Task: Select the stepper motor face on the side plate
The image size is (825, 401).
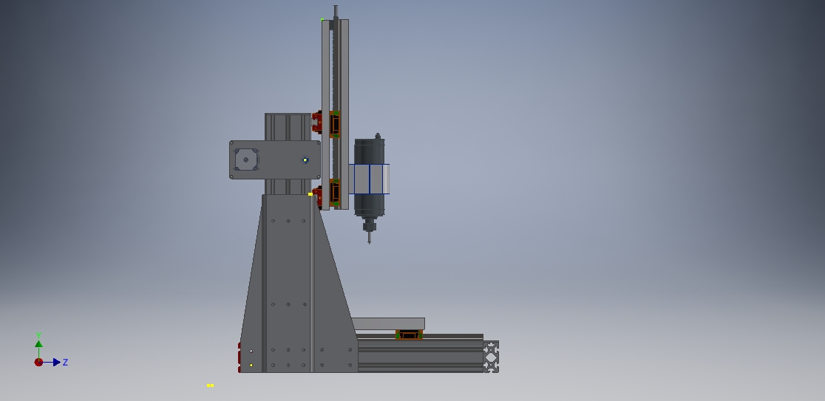Action: point(245,160)
